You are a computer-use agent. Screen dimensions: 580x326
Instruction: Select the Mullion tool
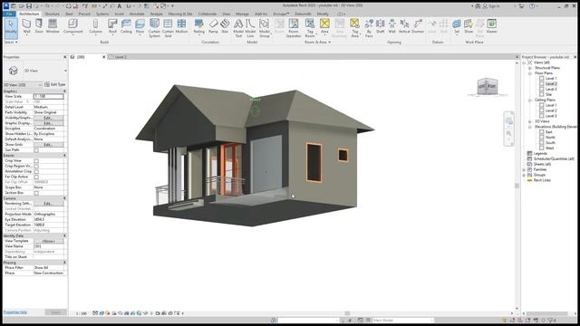pos(181,26)
